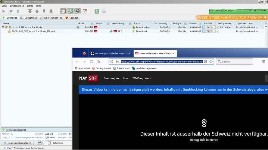
Task: Open the calendar-like bottom bar icon
Action: [x=39, y=143]
